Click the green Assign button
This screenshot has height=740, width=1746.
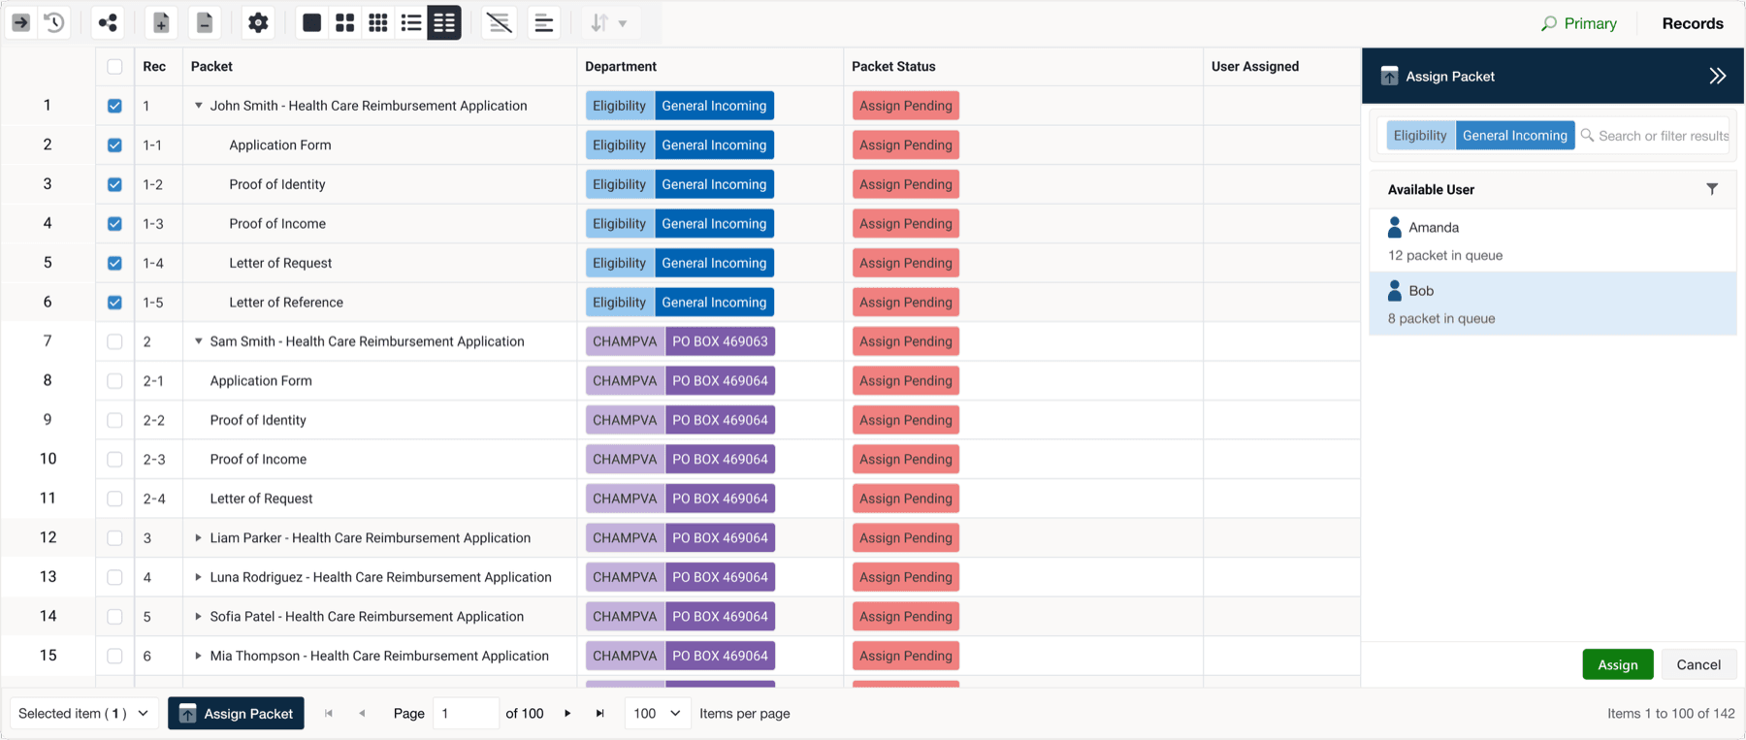pyautogui.click(x=1618, y=664)
